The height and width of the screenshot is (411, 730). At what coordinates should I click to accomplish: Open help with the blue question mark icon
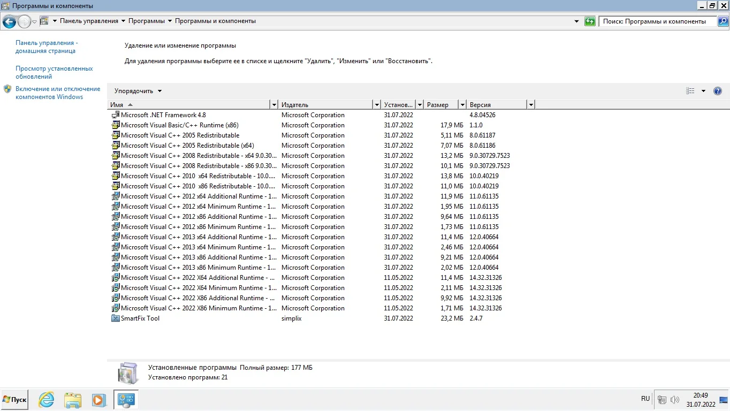click(x=718, y=91)
